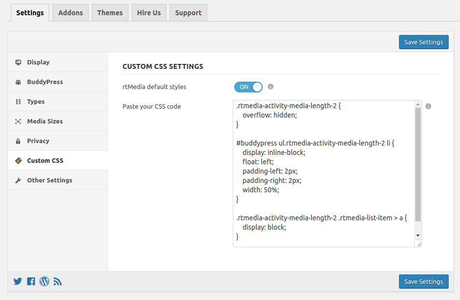The image size is (460, 300).
Task: Click the Display monitor icon in sidebar
Action: point(18,62)
